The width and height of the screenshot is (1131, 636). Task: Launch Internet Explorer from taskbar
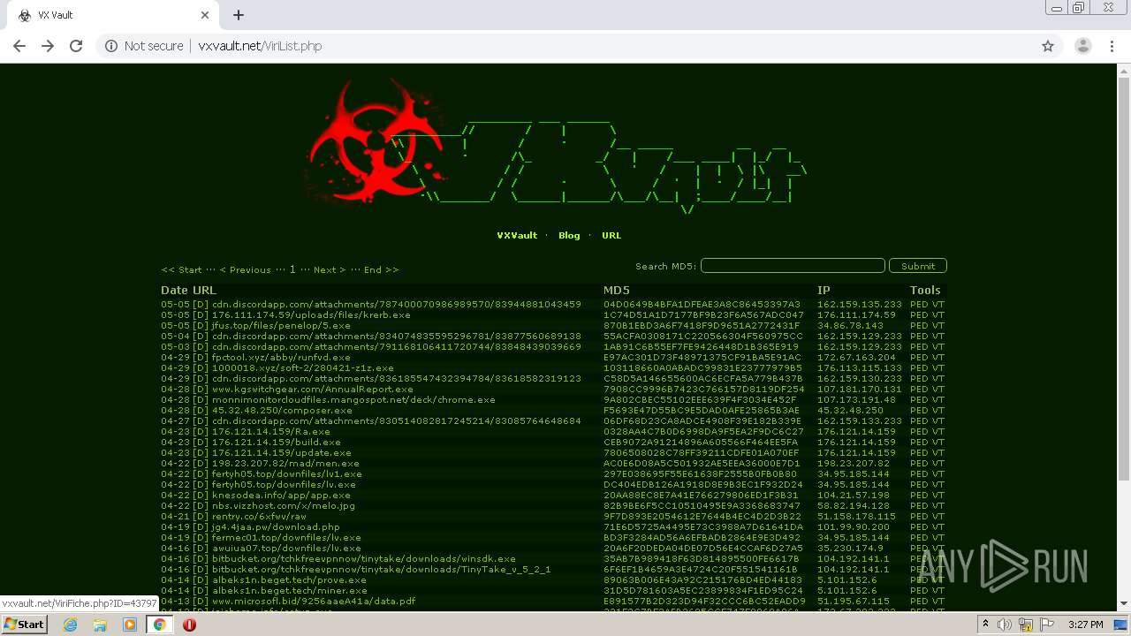[70, 625]
